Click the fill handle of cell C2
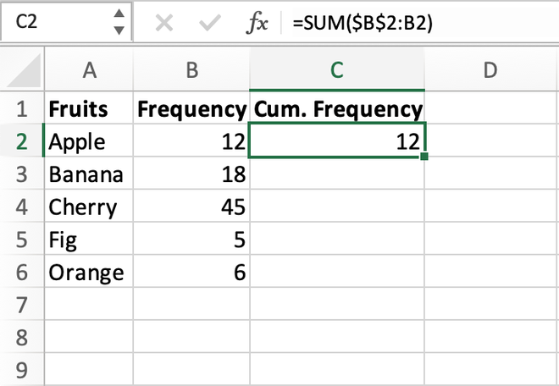This screenshot has width=559, height=386. 423,156
